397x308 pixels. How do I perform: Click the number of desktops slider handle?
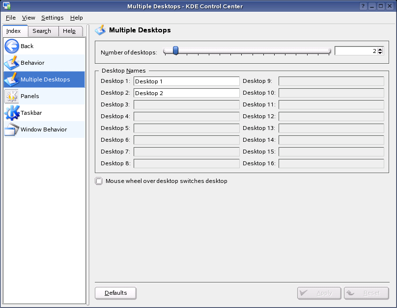pos(175,51)
